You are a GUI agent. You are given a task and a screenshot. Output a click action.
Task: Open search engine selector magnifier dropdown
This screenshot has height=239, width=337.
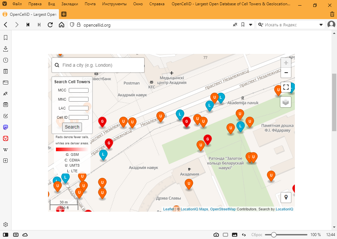pyautogui.click(x=261, y=25)
